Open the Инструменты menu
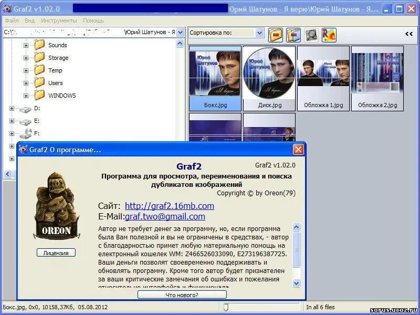Screen dimensions: 420x315 click(59, 20)
